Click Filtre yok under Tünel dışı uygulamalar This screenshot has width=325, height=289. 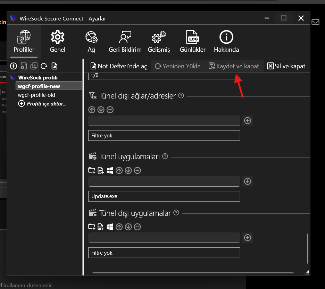click(x=164, y=253)
